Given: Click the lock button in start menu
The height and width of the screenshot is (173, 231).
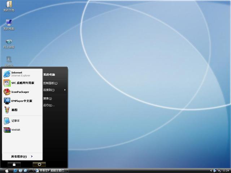Looking at the screenshot, I should 14,164.
